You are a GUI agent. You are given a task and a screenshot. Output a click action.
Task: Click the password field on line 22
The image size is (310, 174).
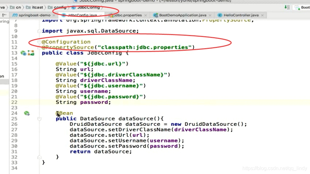click(x=94, y=102)
